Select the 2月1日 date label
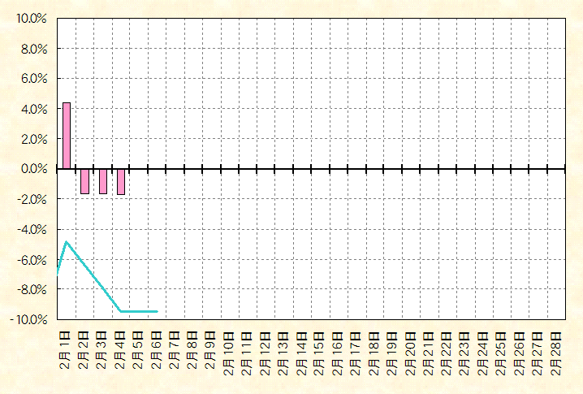 (x=67, y=350)
